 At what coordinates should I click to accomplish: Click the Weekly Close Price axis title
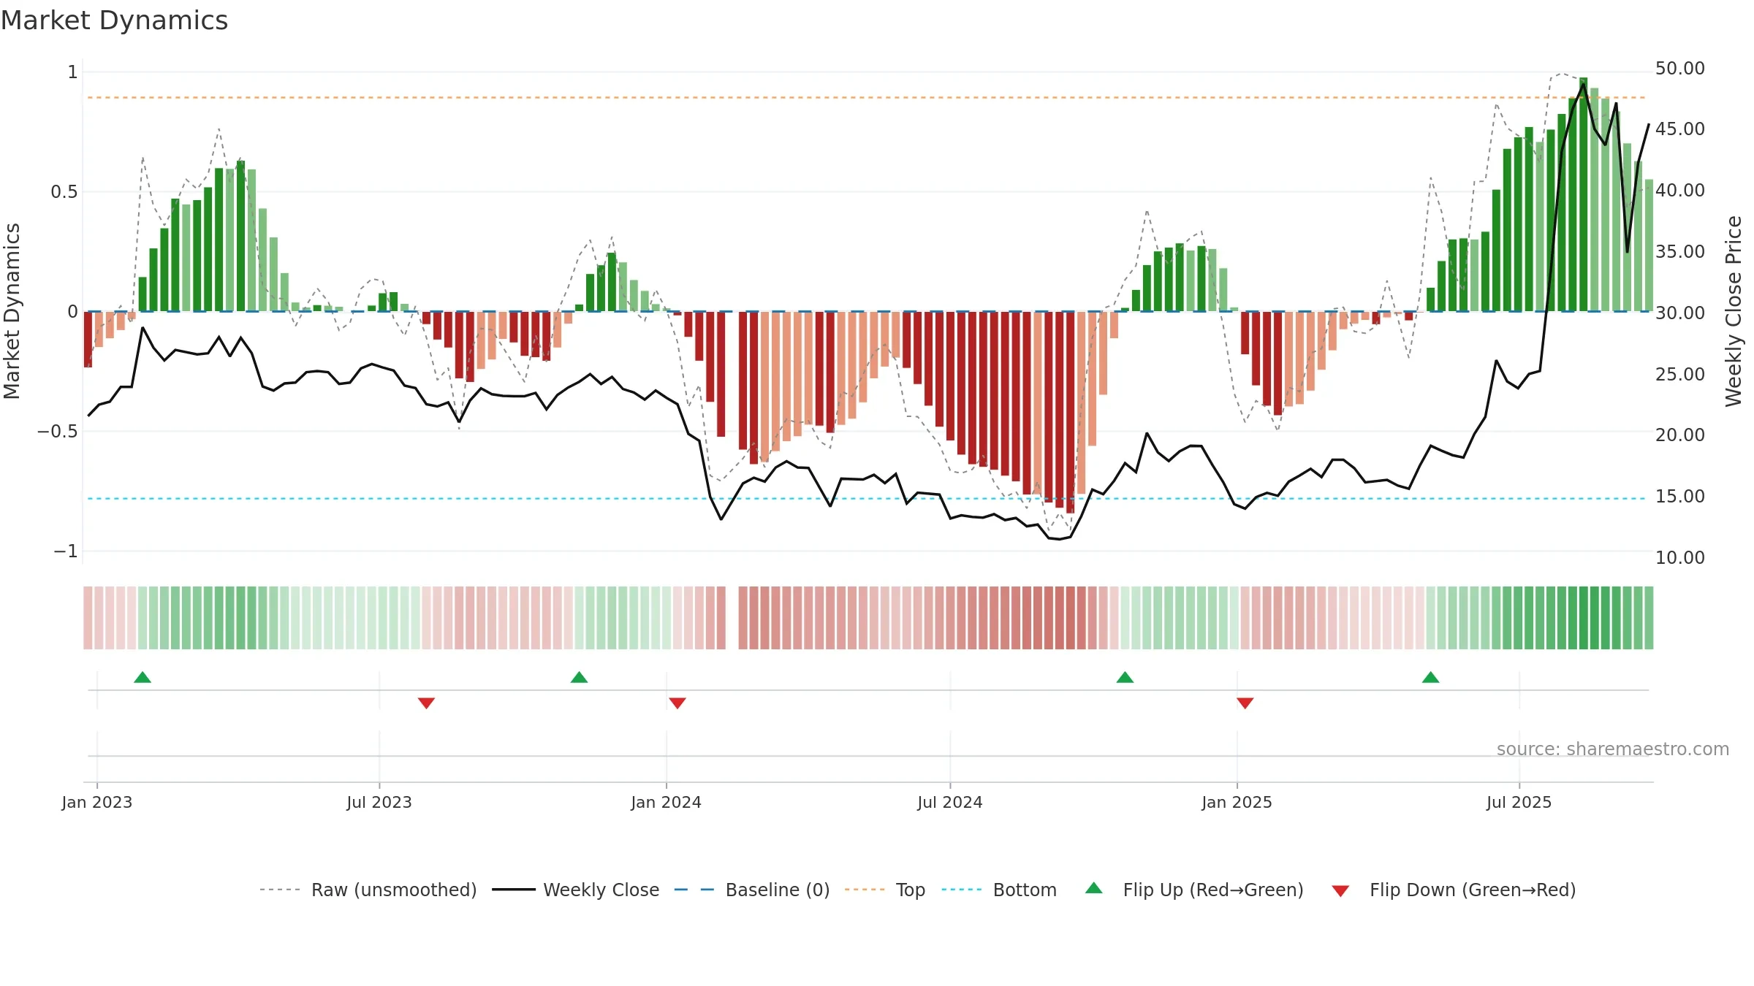[1734, 311]
